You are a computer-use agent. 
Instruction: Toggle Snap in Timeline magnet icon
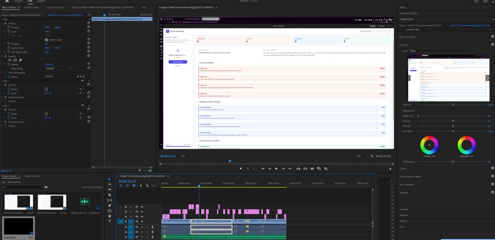[x=127, y=186]
